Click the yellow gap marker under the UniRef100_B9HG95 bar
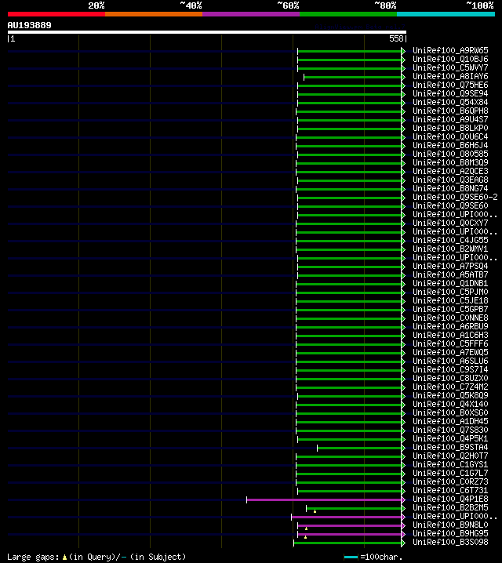Image resolution: width=502 pixels, height=563 pixels. tap(306, 537)
